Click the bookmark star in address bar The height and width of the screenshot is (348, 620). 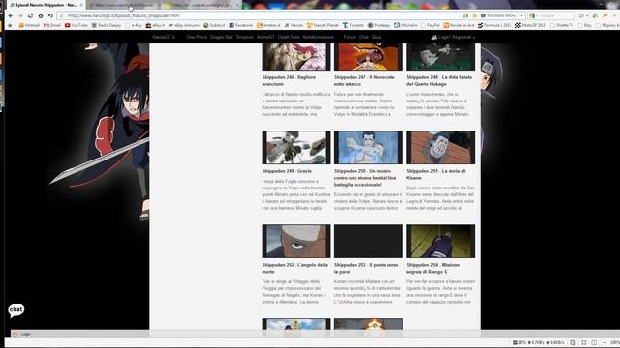[x=61, y=15]
